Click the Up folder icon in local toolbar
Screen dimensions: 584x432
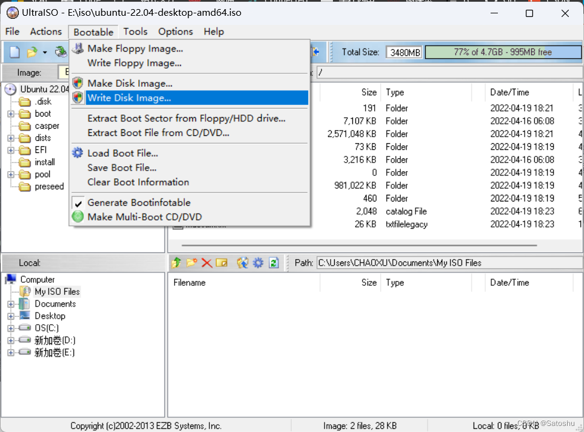tap(176, 263)
